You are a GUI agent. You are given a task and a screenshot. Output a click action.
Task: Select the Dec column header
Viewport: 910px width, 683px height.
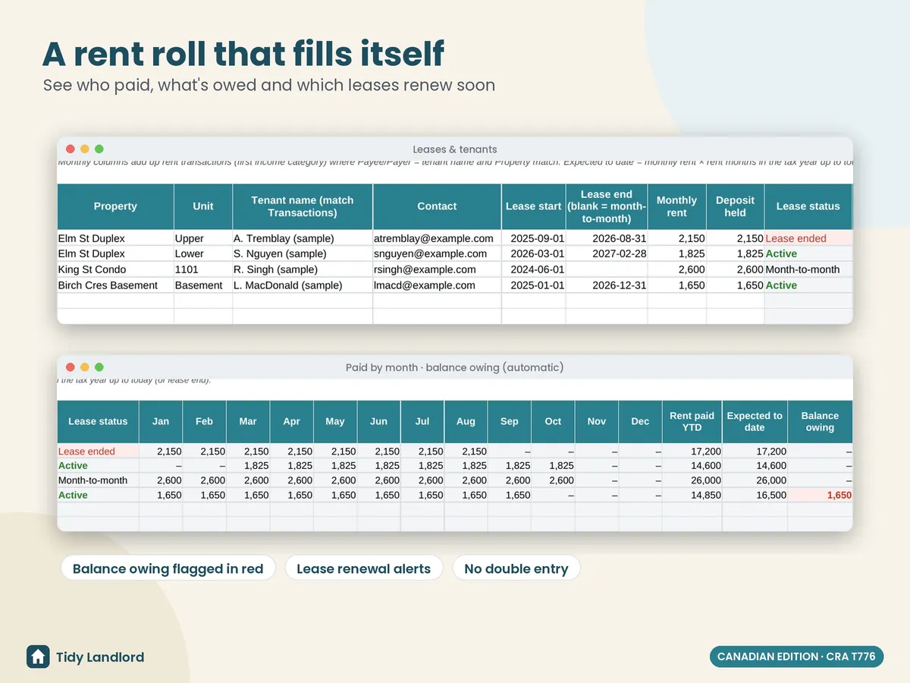[x=640, y=422]
